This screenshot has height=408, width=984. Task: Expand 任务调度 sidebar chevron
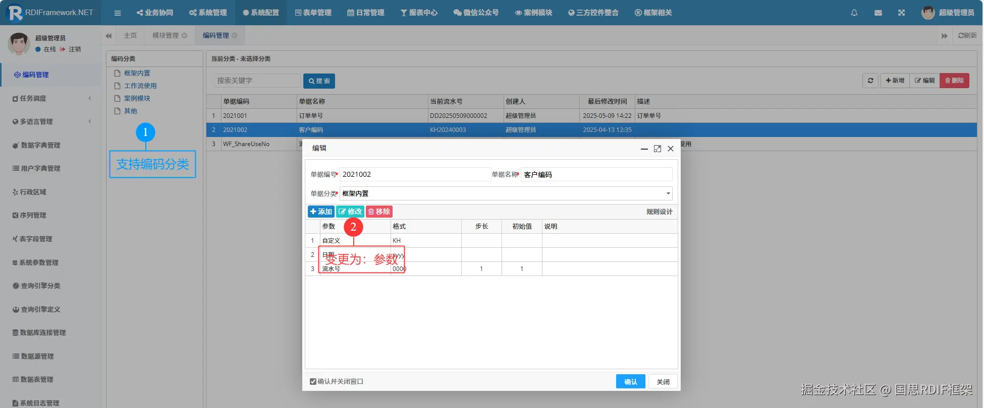coord(90,98)
